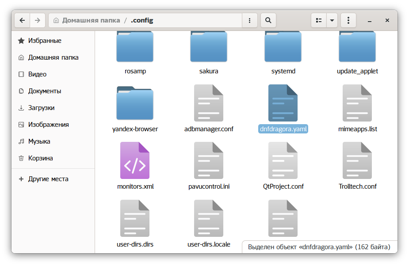Open Другие места in the sidebar
The width and height of the screenshot is (409, 266).
[x=53, y=179]
